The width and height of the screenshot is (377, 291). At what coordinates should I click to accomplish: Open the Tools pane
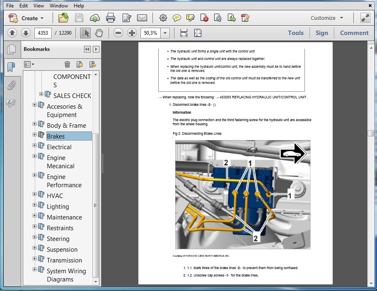coord(296,33)
